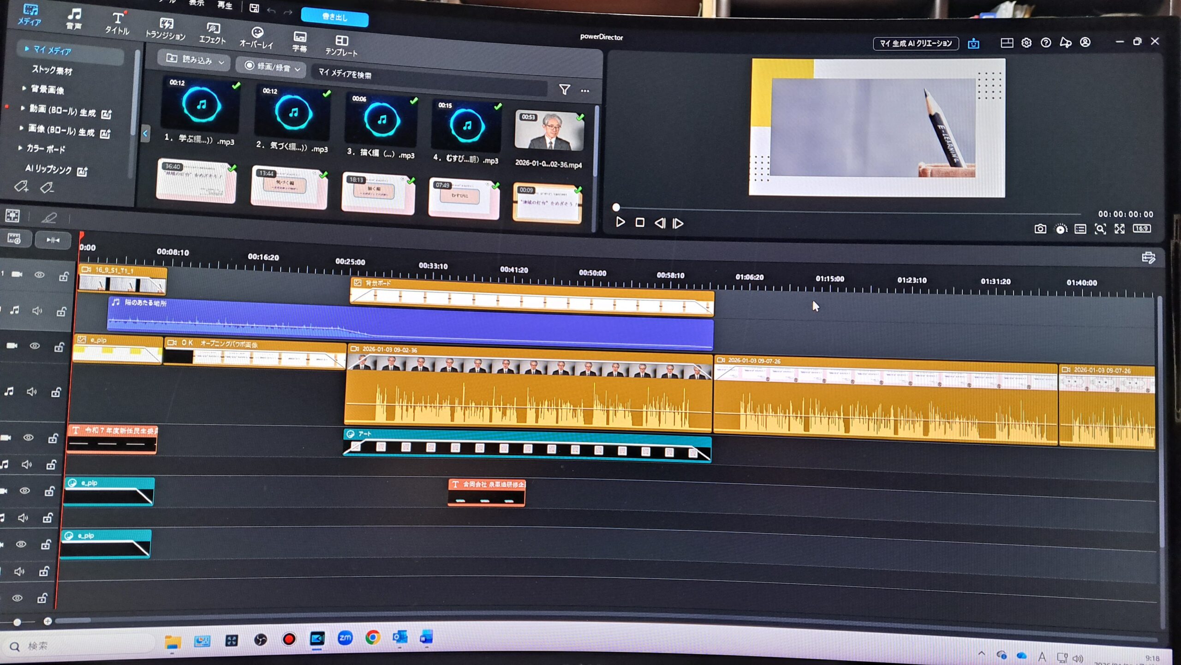This screenshot has height=665, width=1181.
Task: Click the timeline zoom slider handle
Action: pos(17,622)
